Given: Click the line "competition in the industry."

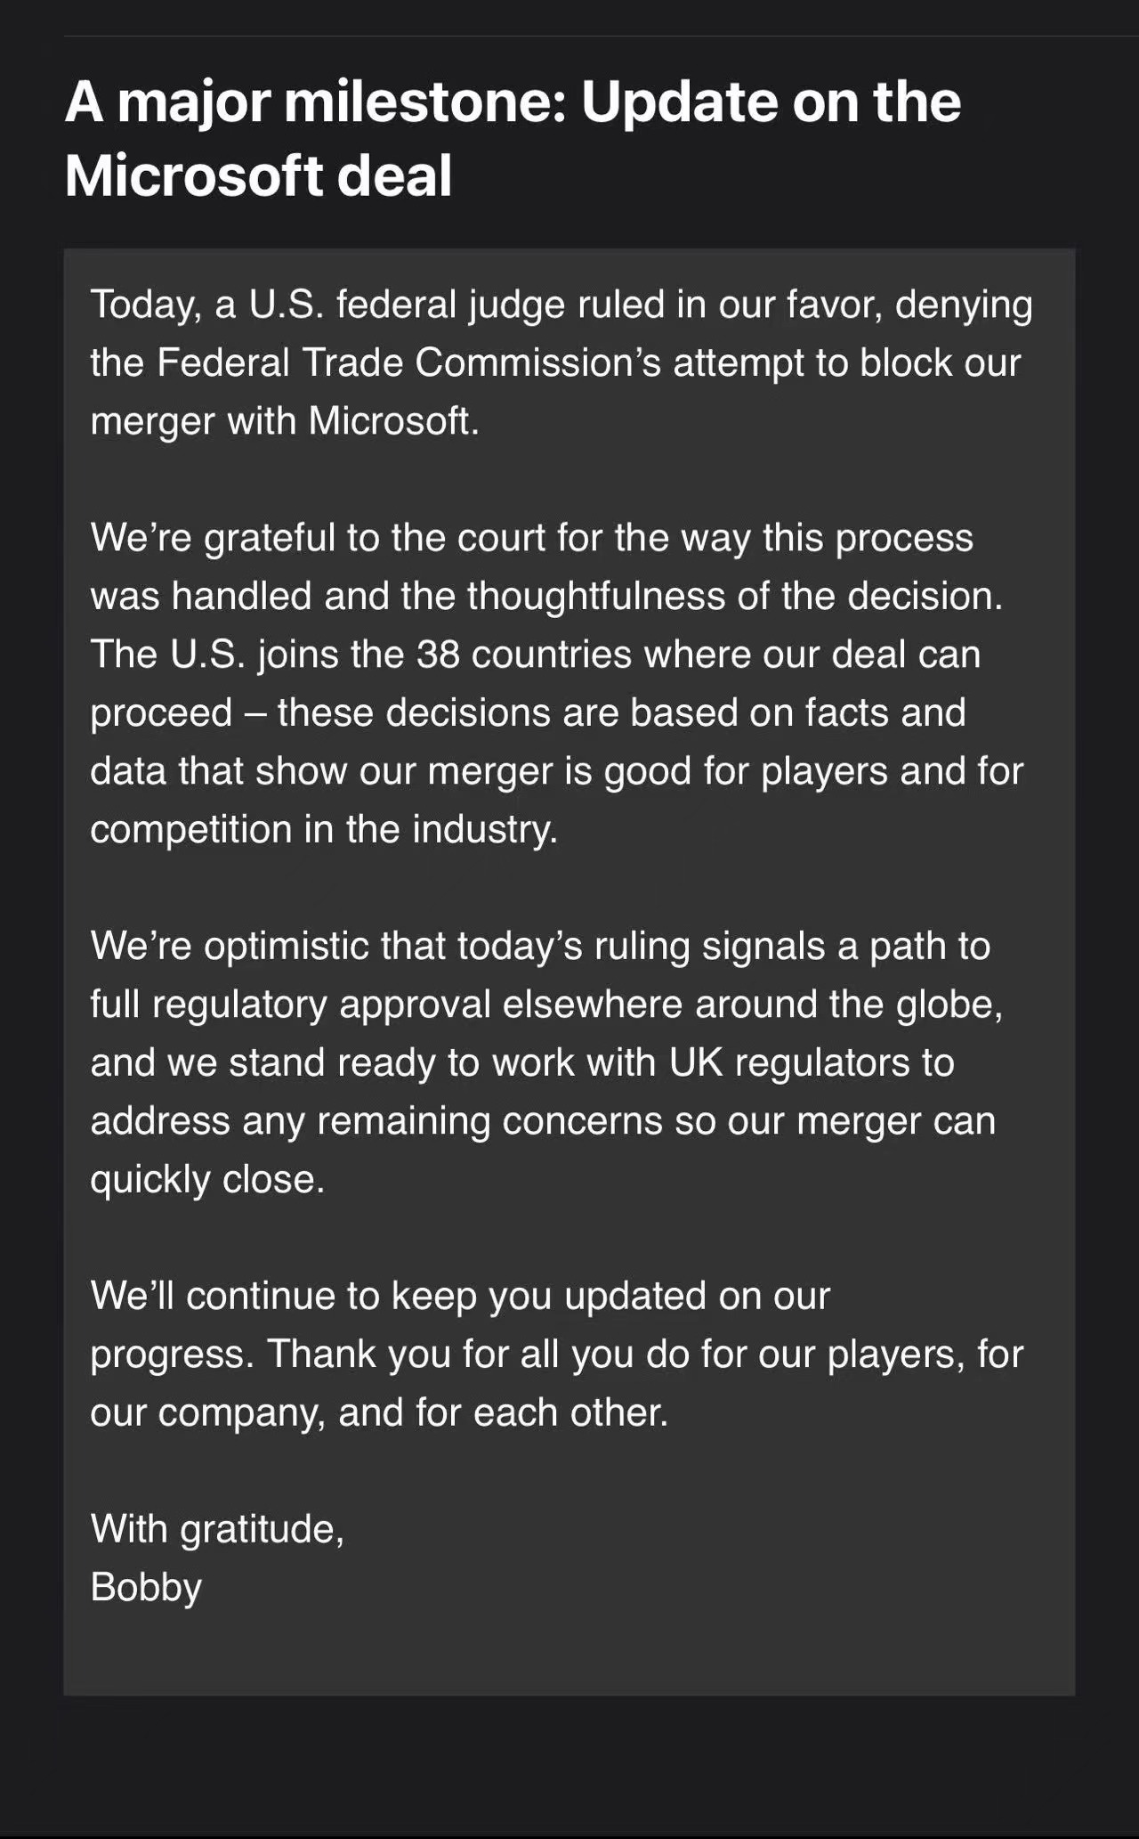Looking at the screenshot, I should pyautogui.click(x=324, y=829).
